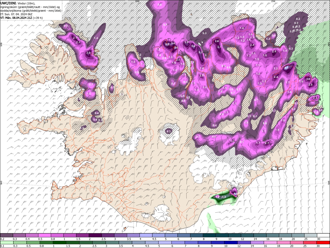The height and width of the screenshot is (248, 330).
Task: Select the pale green 0.1 swatch, lower legend
Action: click(6, 242)
